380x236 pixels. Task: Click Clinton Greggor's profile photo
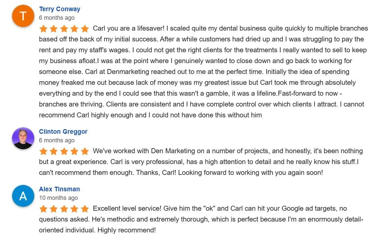click(x=23, y=138)
